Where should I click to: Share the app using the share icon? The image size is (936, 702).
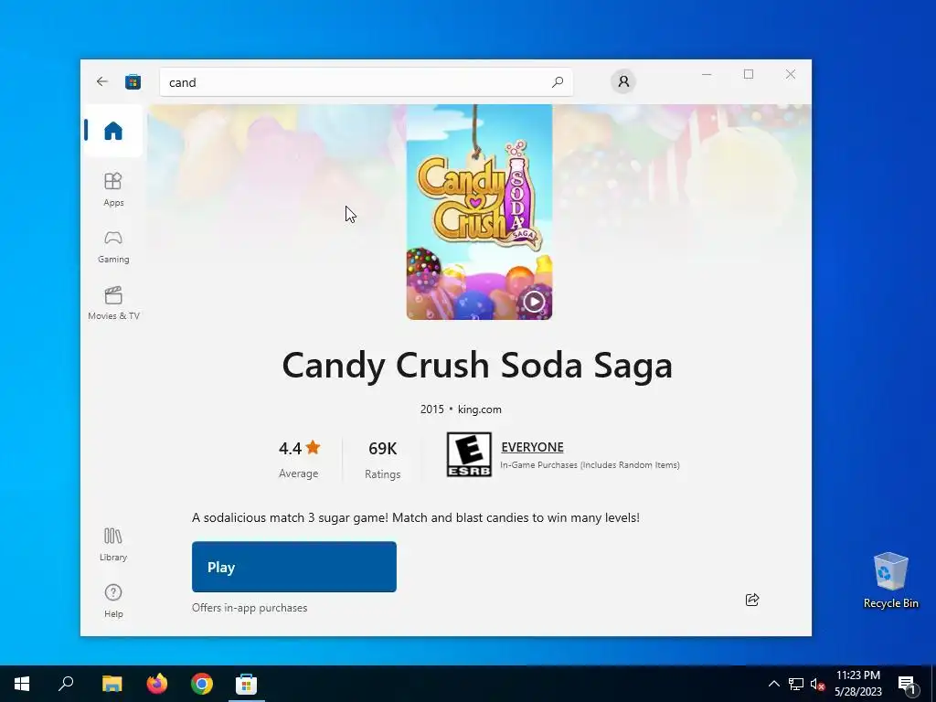click(752, 600)
